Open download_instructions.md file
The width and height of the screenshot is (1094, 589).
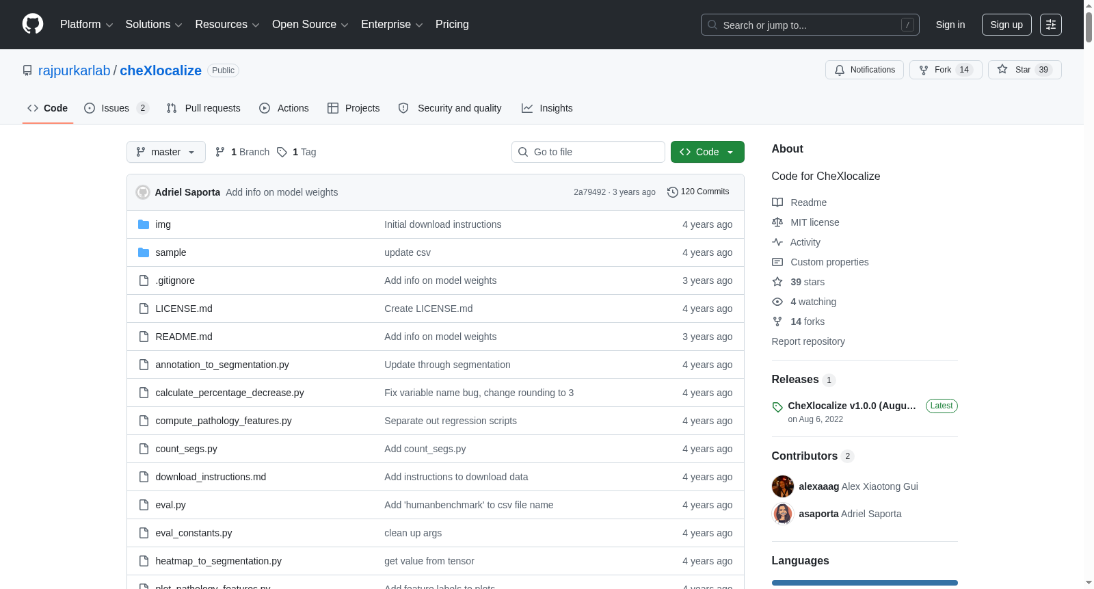(211, 477)
